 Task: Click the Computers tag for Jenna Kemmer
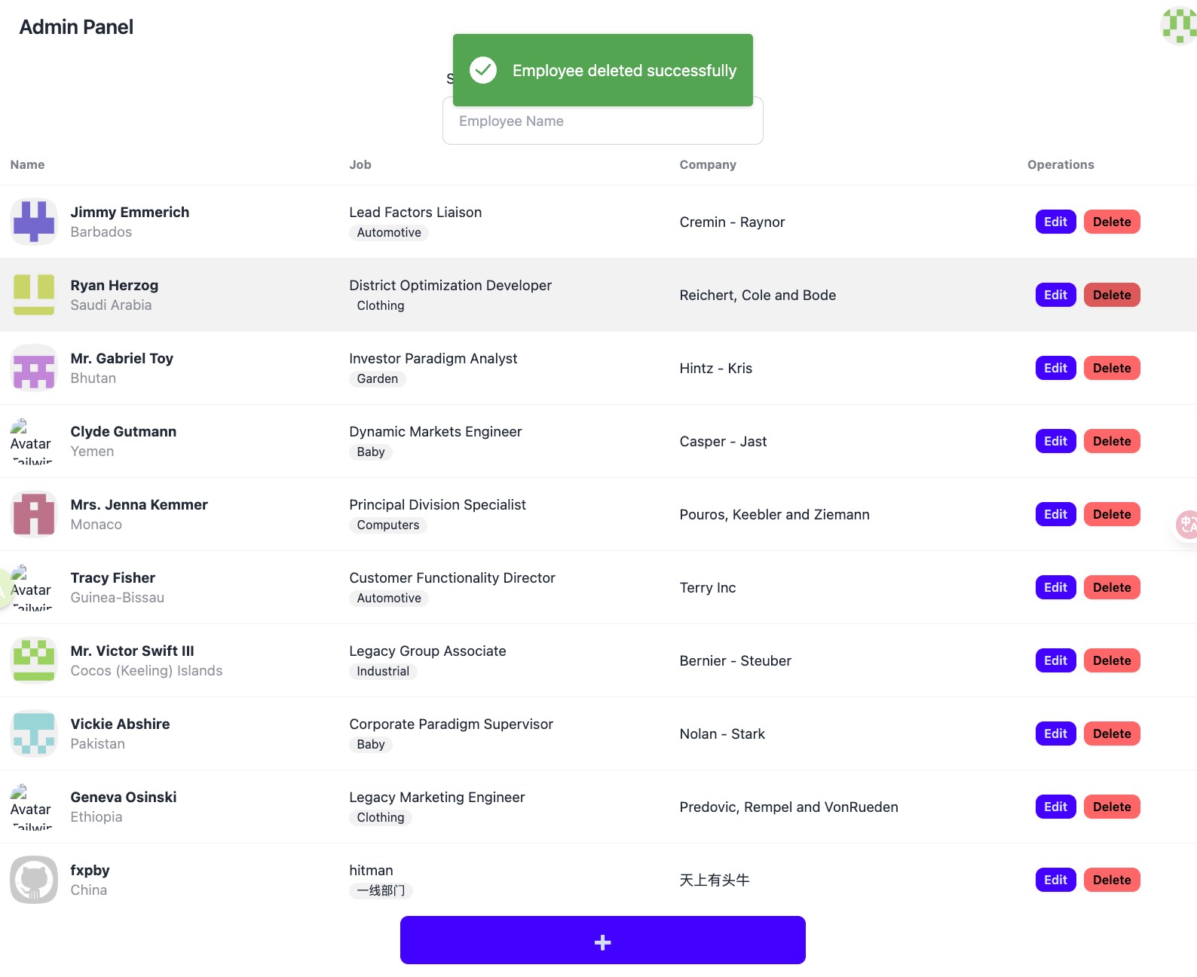388,525
